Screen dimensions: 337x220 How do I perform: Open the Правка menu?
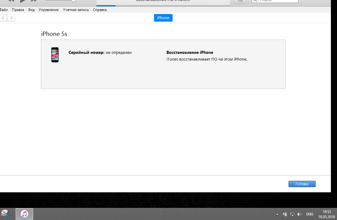point(18,10)
